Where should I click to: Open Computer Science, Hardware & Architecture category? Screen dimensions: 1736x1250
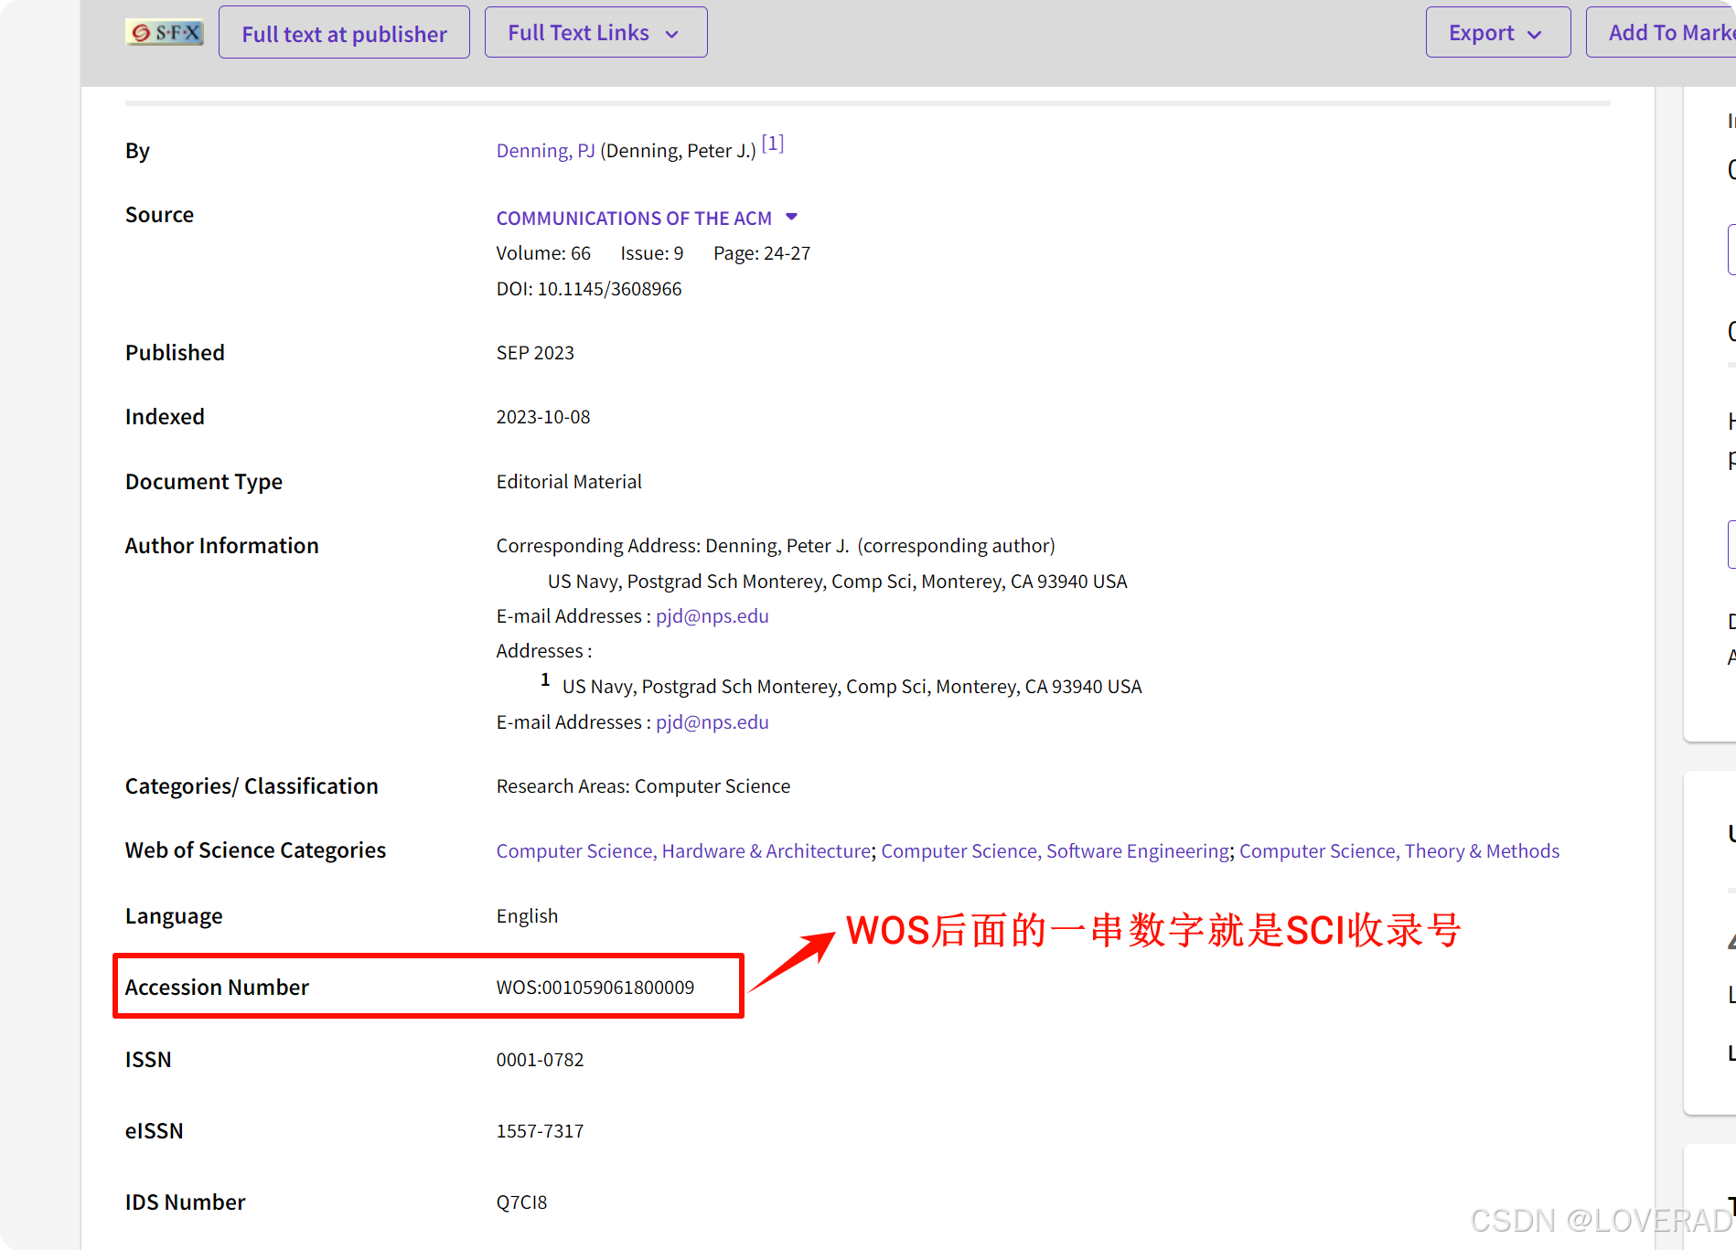pyautogui.click(x=683, y=851)
